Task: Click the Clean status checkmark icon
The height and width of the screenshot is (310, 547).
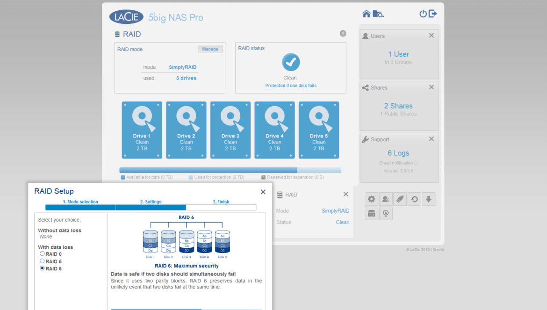Action: point(291,62)
